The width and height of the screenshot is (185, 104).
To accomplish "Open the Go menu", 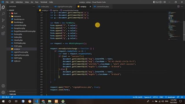I will tap(32, 2).
